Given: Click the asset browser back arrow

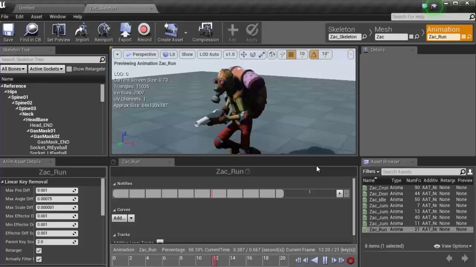Looking at the screenshot, I should pyautogui.click(x=449, y=258).
